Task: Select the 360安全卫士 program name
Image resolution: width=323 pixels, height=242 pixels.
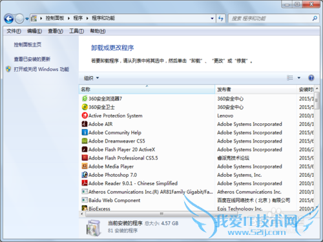Action: point(101,107)
